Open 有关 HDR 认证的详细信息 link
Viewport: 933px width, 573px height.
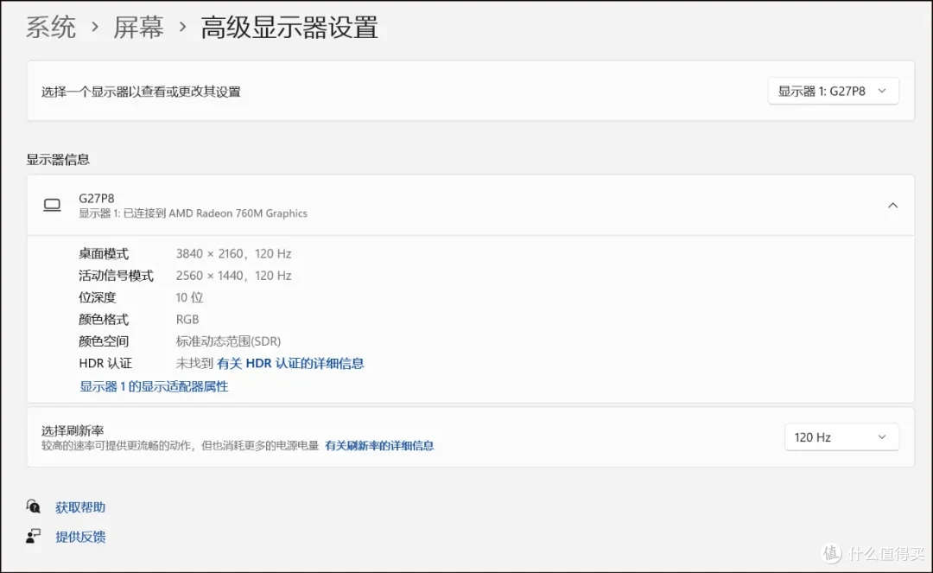[290, 364]
